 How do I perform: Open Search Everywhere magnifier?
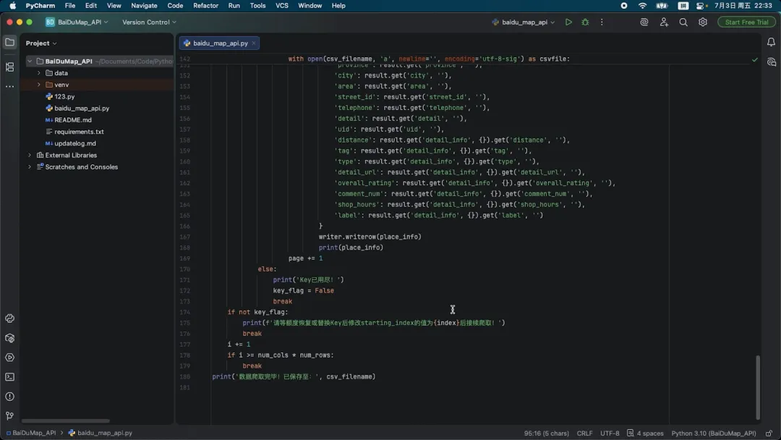coord(683,22)
